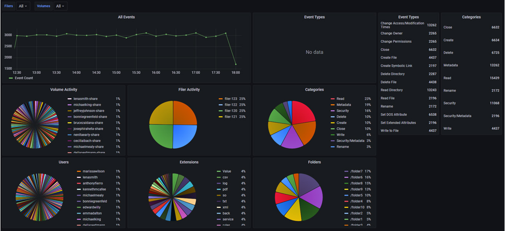The width and height of the screenshot is (505, 231).
Task: Select nenitaearly-share legend entry
Action: click(x=87, y=135)
